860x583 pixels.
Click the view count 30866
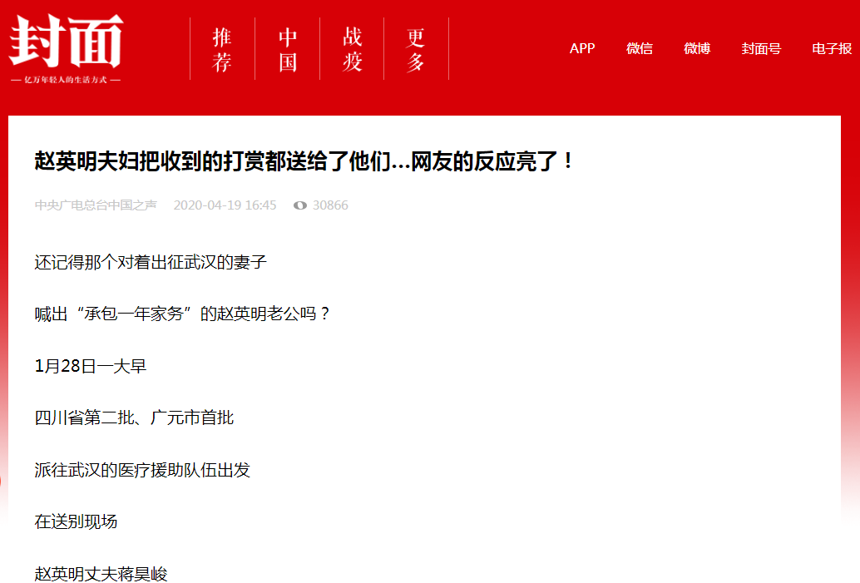click(x=330, y=205)
